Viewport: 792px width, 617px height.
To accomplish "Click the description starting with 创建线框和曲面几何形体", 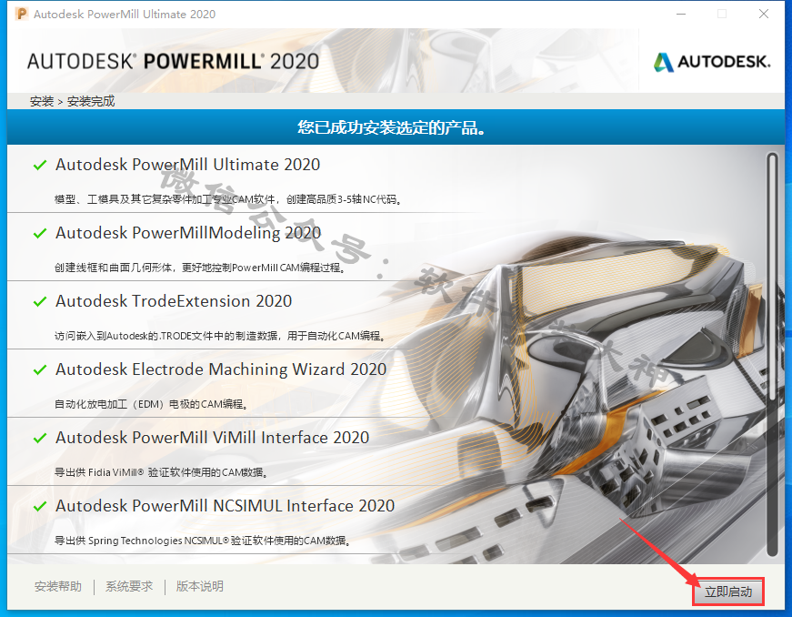I will pos(201,268).
